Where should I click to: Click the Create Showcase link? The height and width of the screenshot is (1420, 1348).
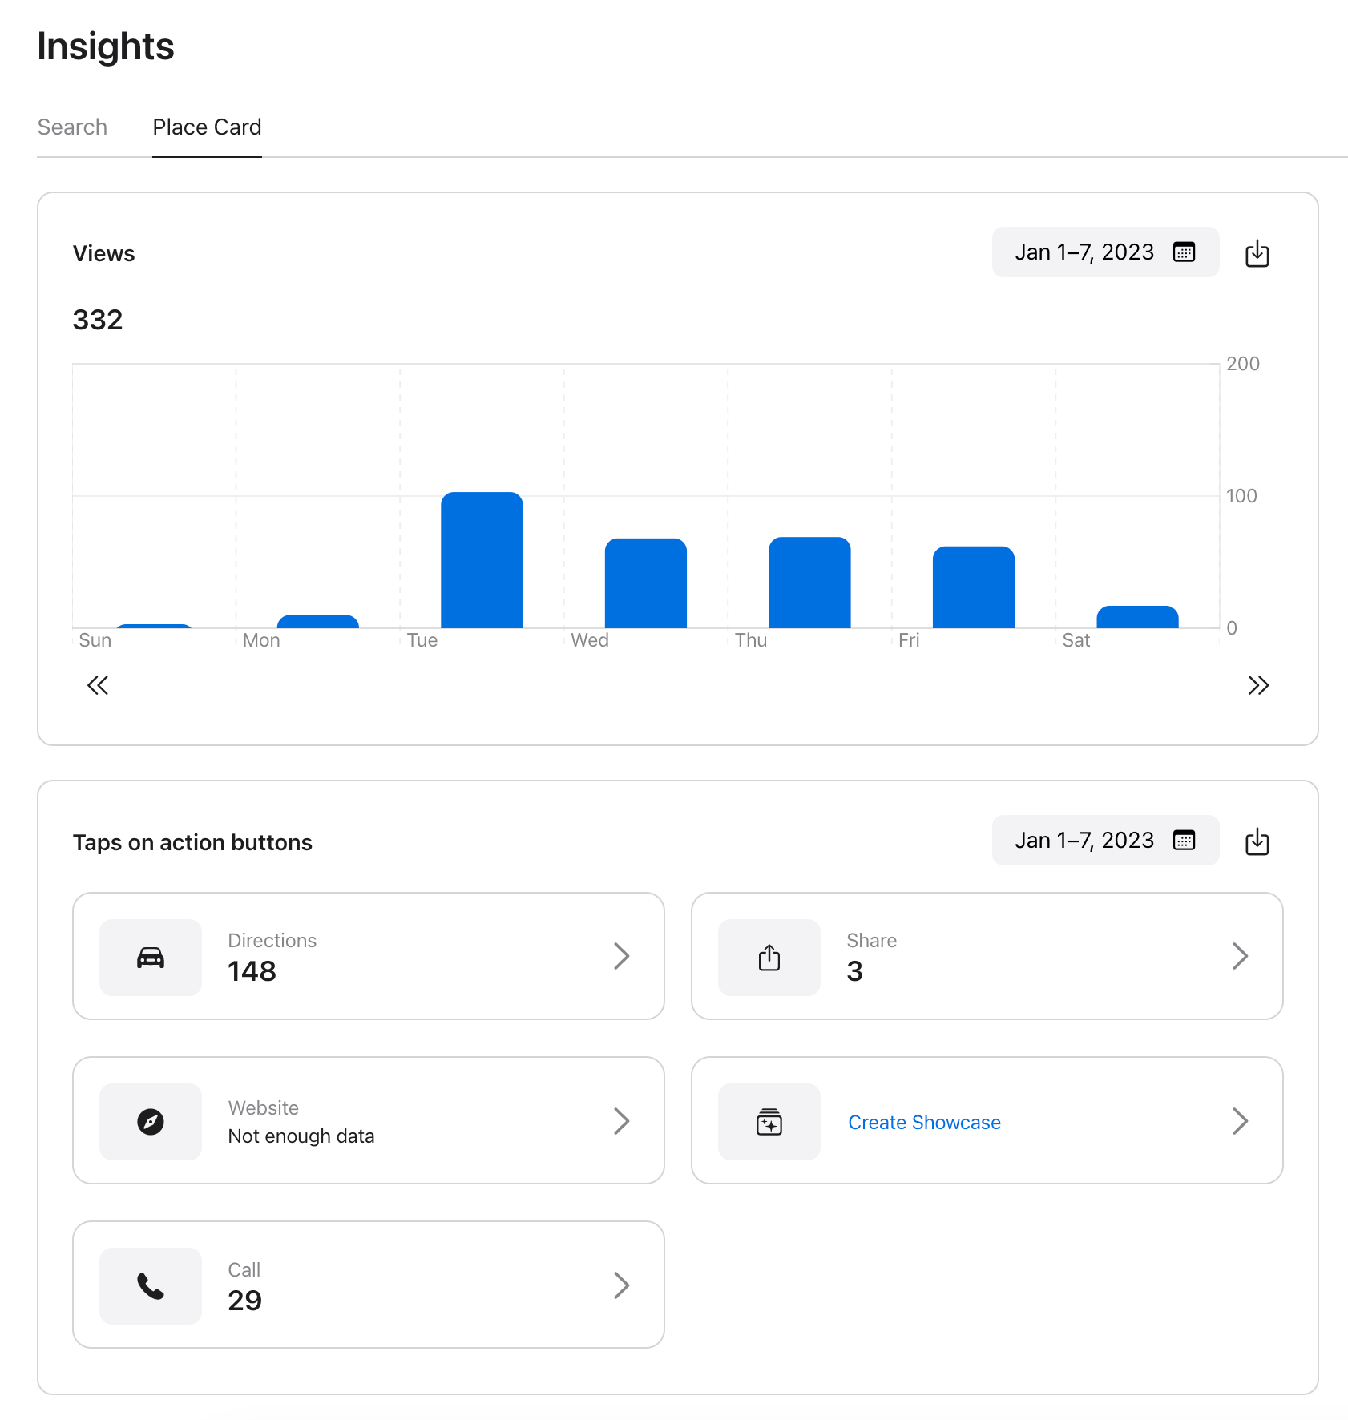point(924,1123)
